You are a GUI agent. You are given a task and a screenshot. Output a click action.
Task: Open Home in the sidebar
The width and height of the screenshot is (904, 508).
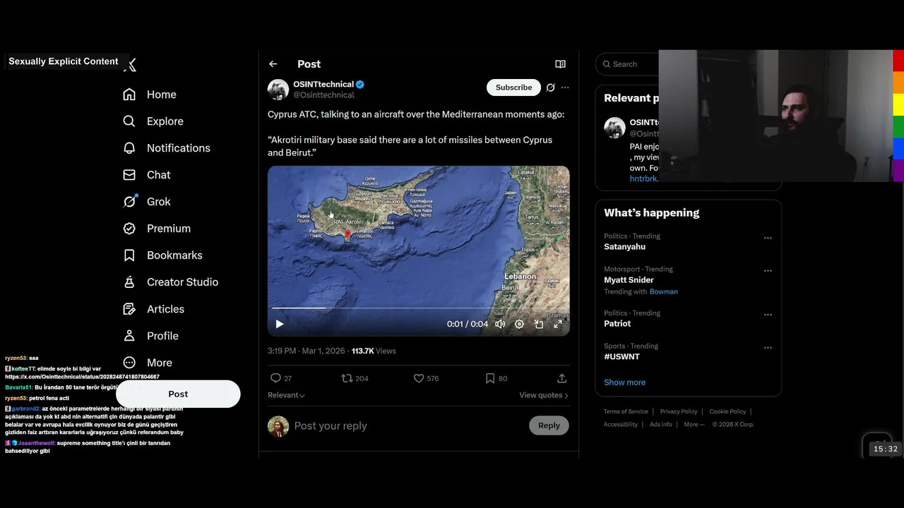coord(149,95)
